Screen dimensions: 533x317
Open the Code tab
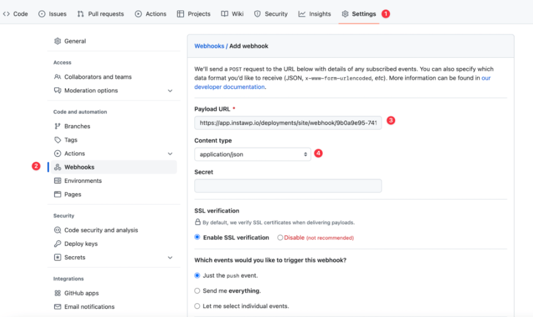coord(16,14)
